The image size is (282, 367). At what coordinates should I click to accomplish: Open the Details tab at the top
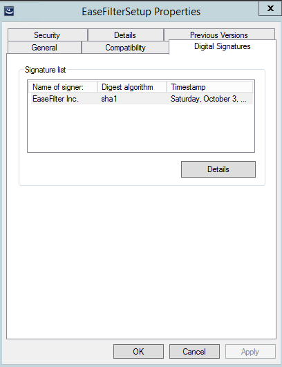click(125, 35)
